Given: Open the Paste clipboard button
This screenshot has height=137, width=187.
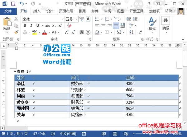Looking at the screenshot, I should 7,25.
